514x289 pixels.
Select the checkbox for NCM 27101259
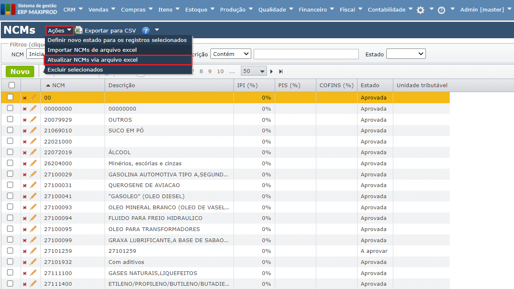[x=12, y=251]
